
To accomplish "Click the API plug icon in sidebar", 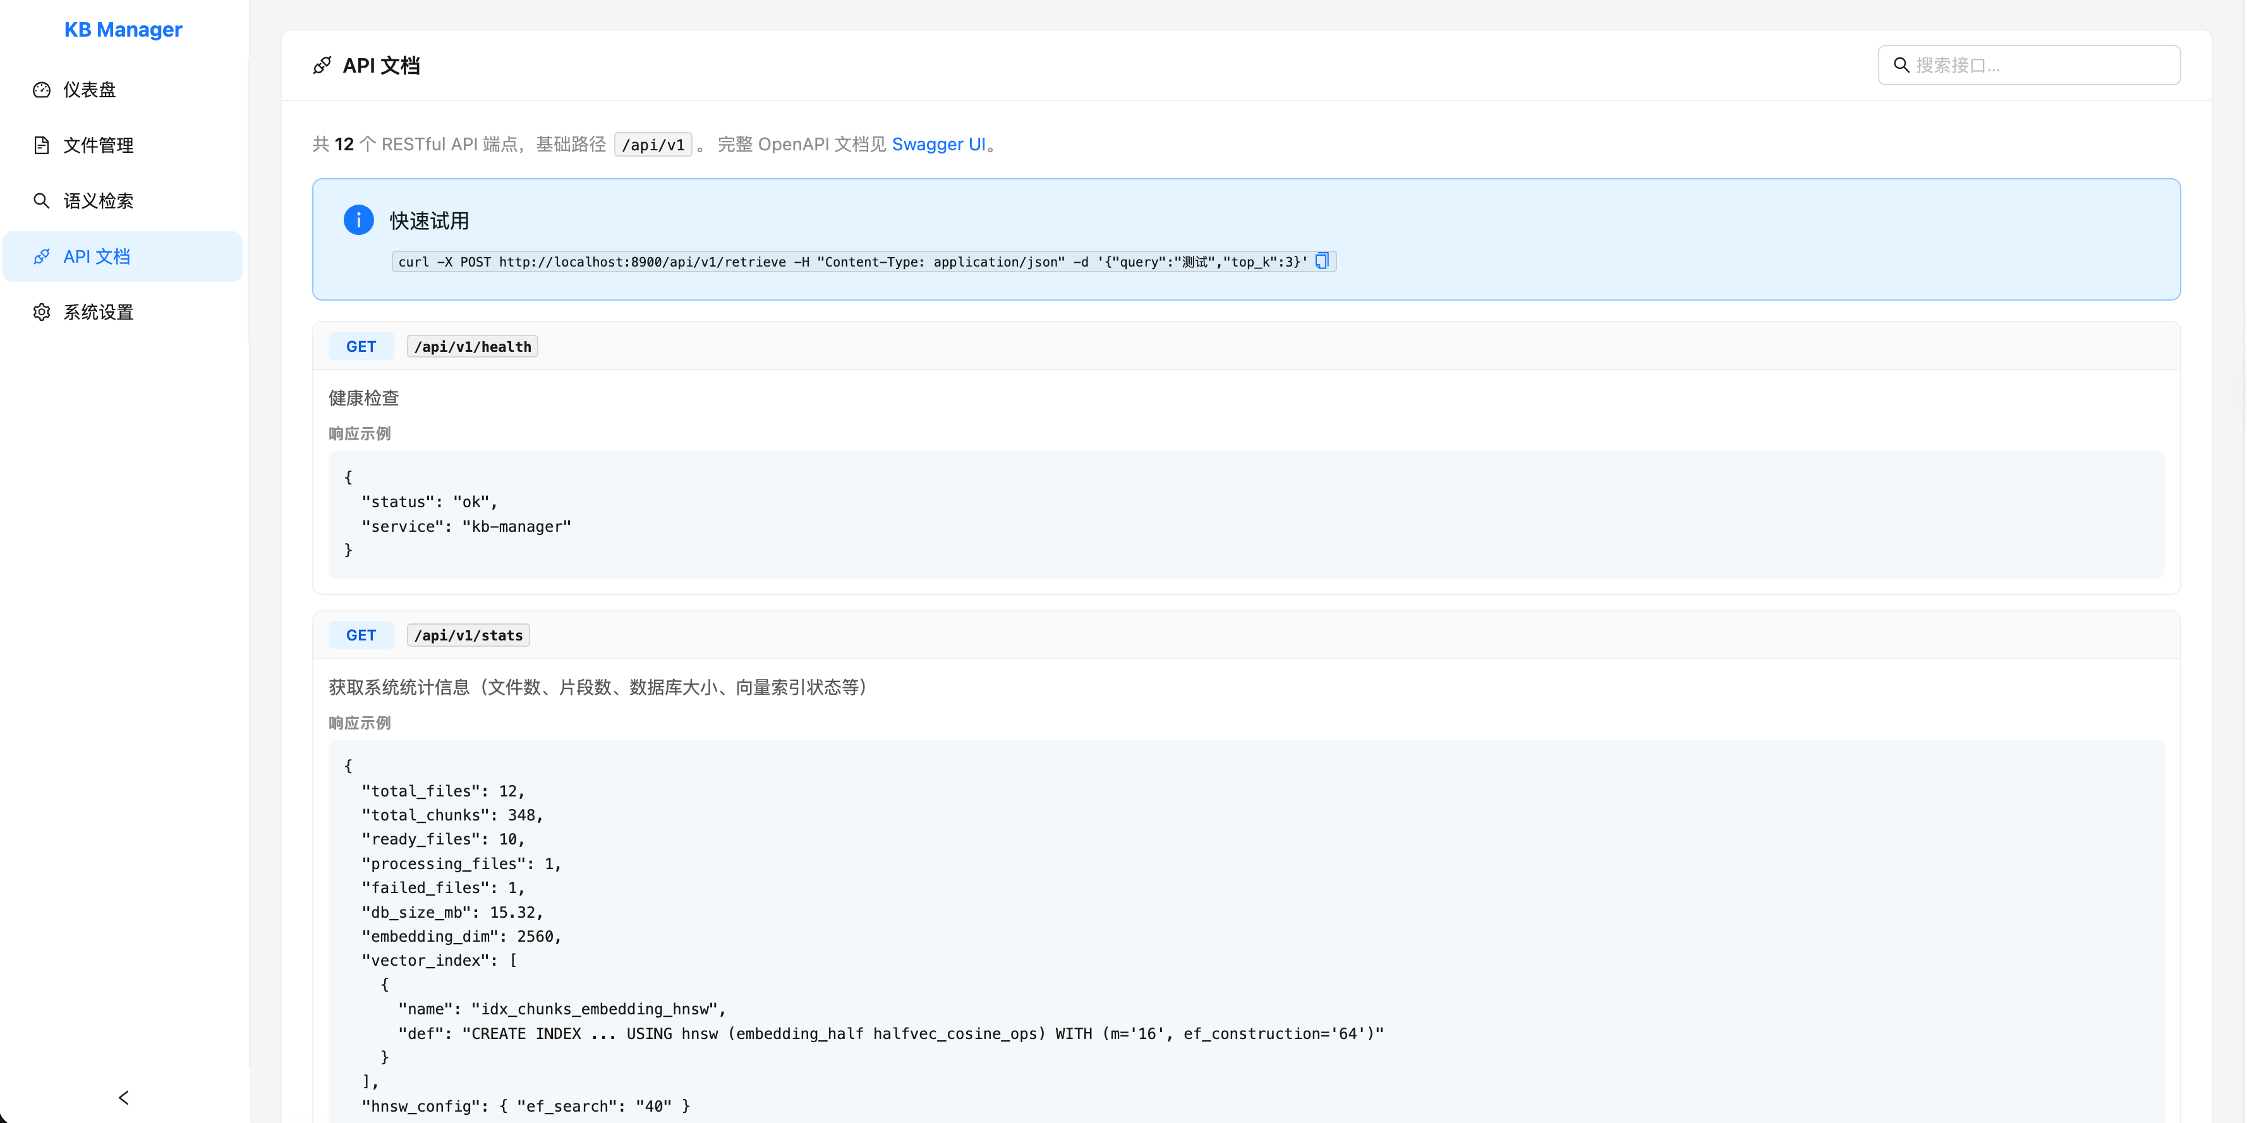I will coord(41,256).
